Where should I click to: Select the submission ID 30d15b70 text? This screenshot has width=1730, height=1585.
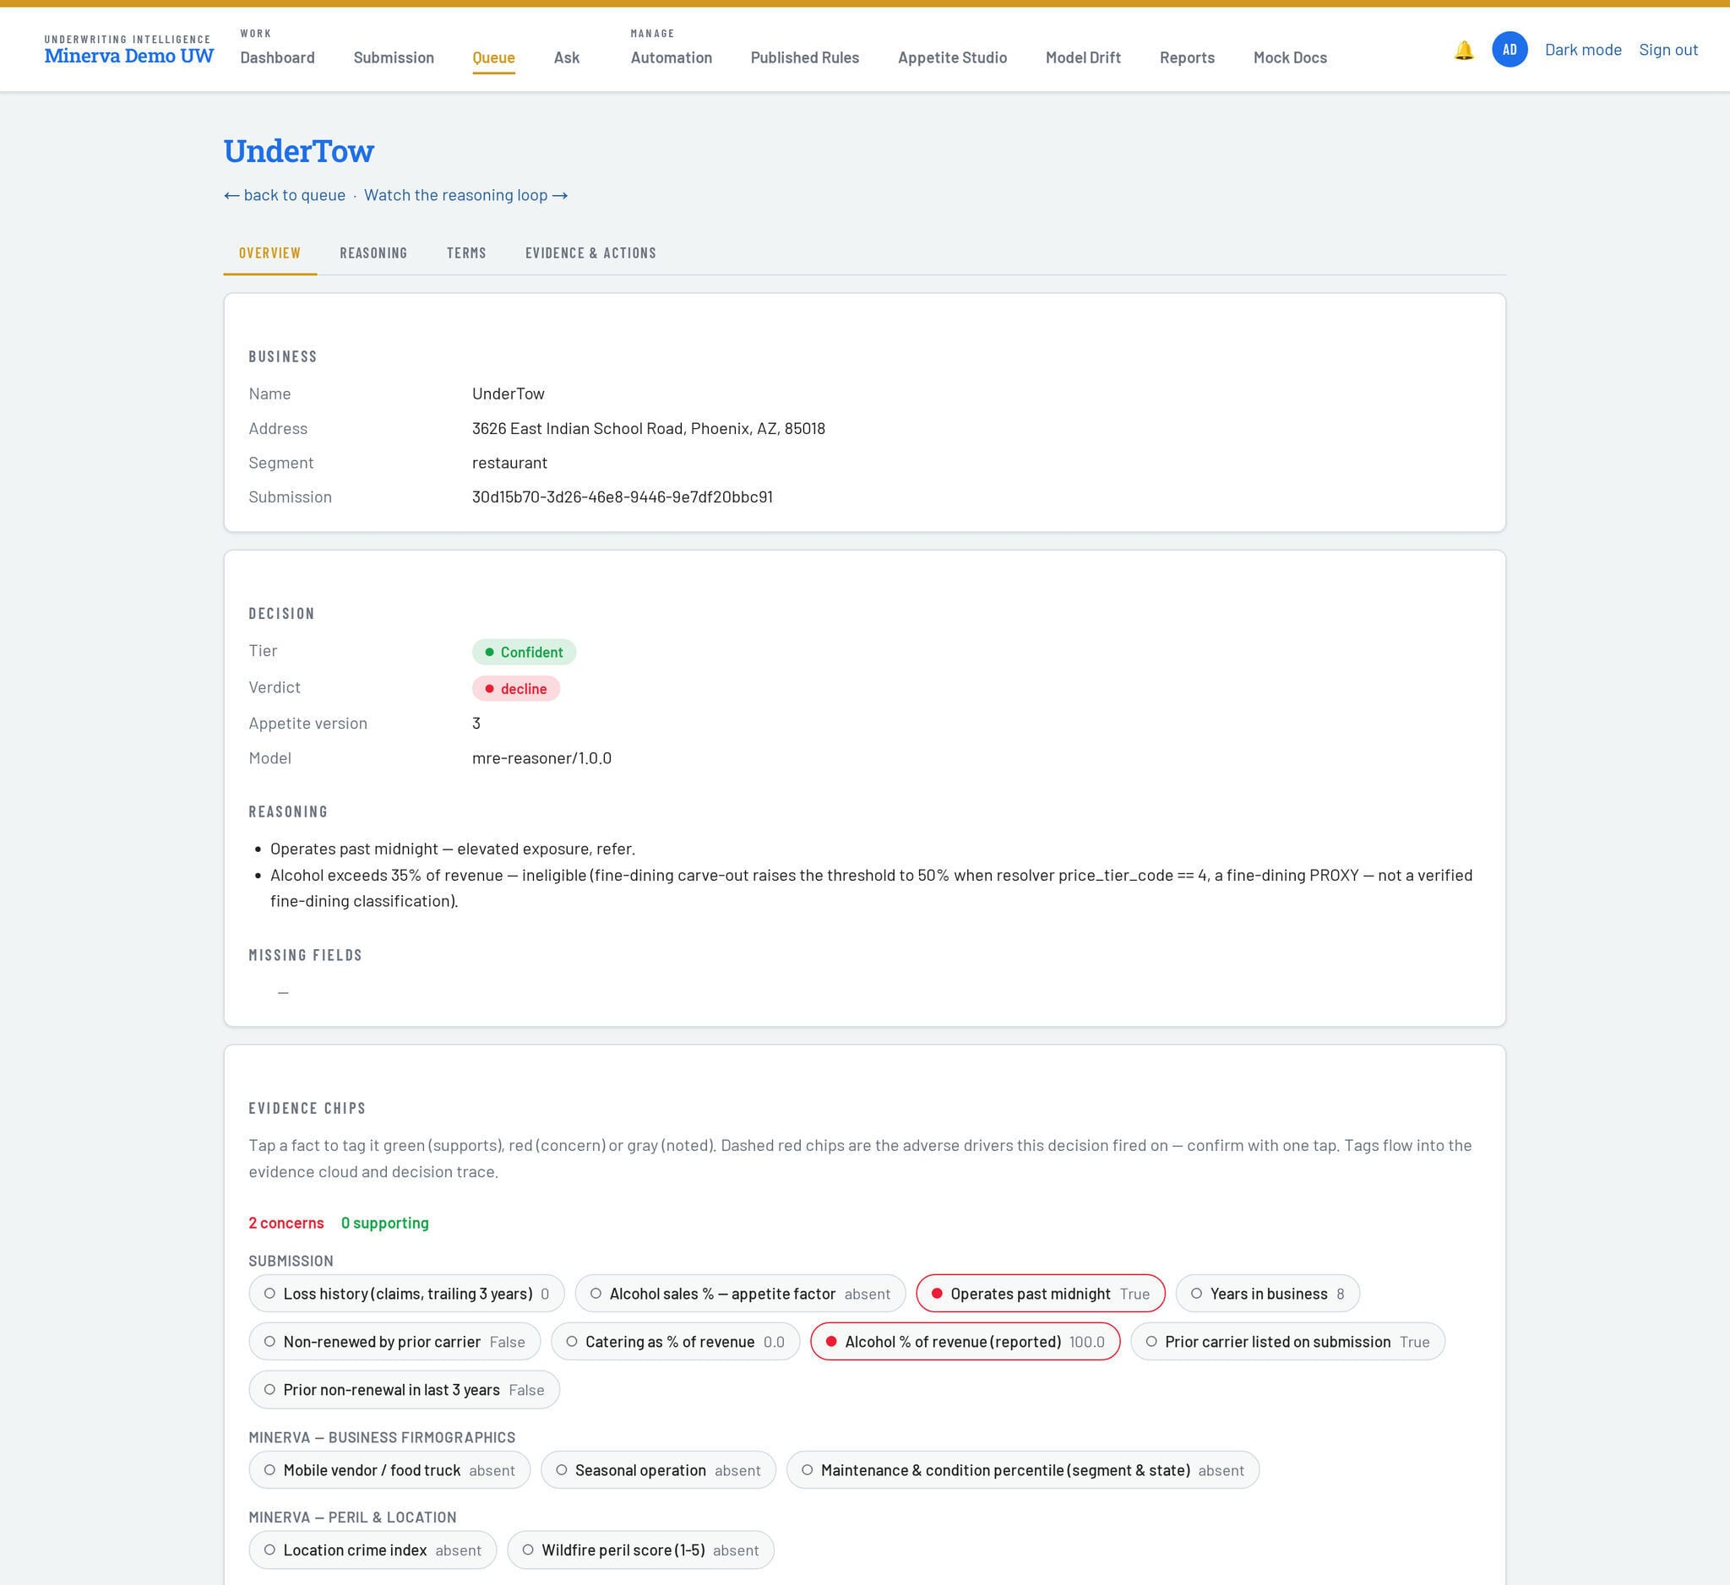point(623,497)
